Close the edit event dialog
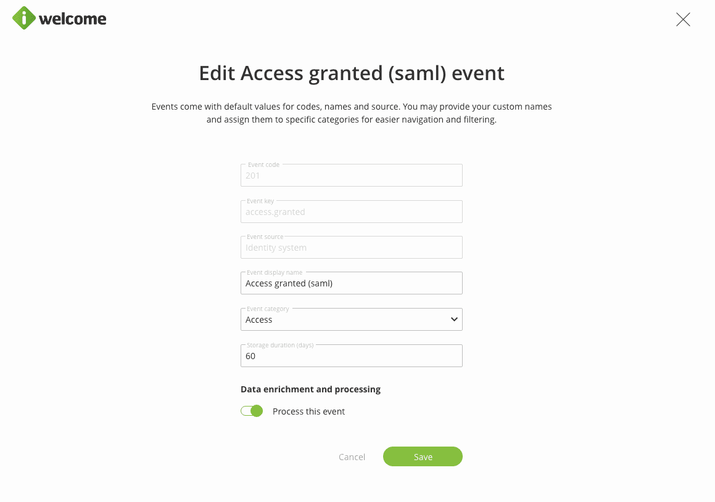 point(683,20)
